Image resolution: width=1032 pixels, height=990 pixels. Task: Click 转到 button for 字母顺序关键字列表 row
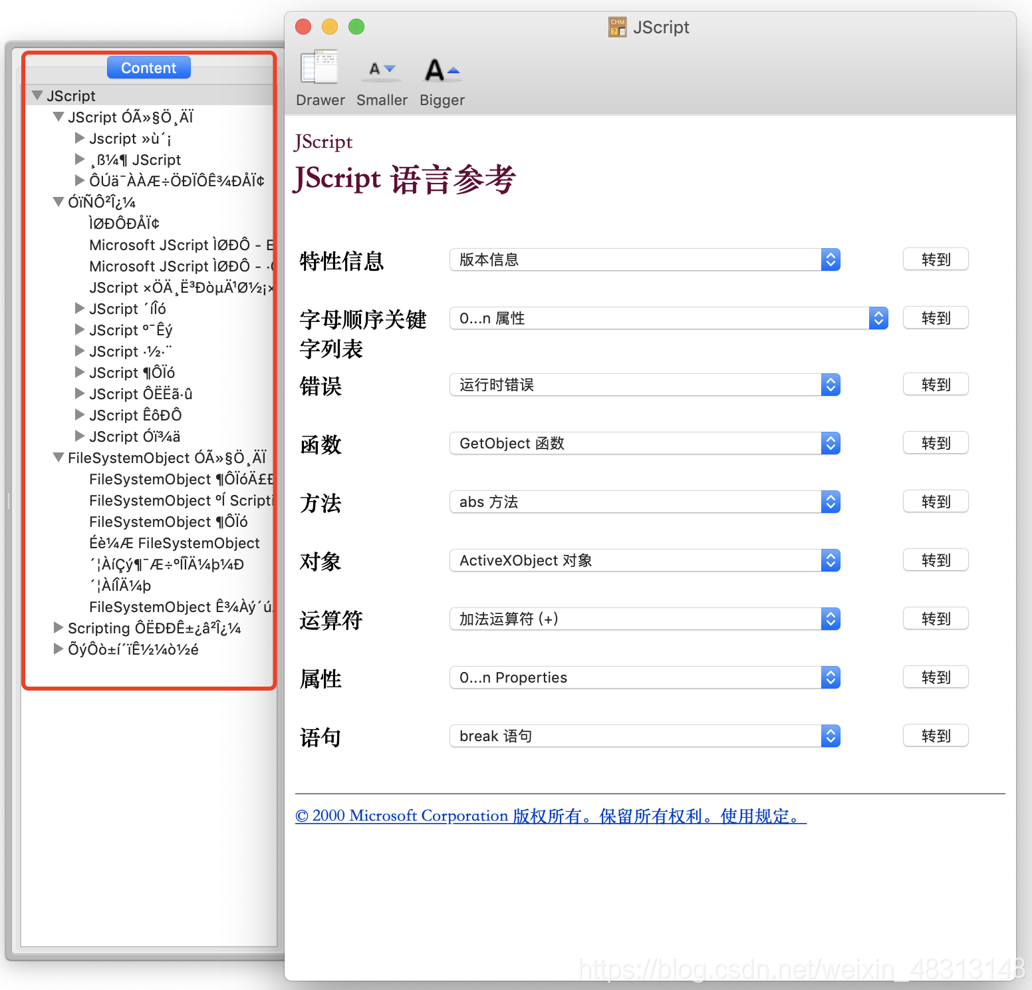pos(936,318)
